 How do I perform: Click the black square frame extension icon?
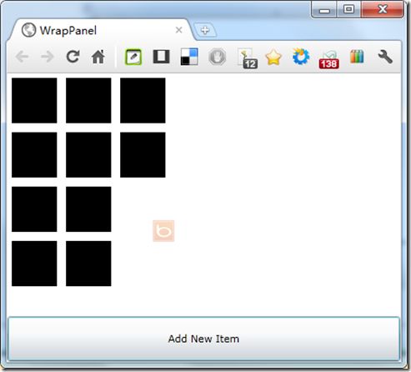161,57
